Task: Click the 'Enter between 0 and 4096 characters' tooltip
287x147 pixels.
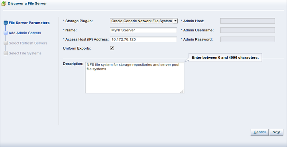Action: coord(225,58)
